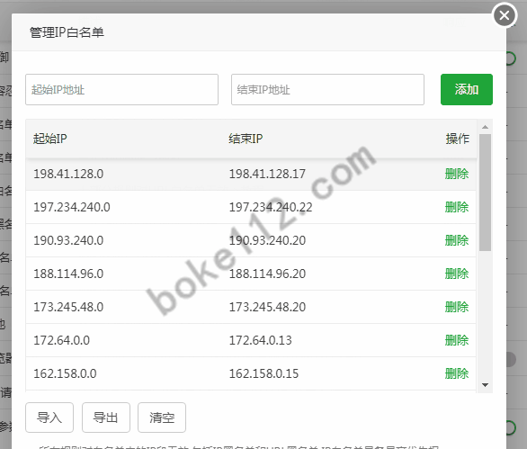This screenshot has height=449, width=527.
Task: Select end IP 162.158.0.15 cell
Action: [x=263, y=373]
